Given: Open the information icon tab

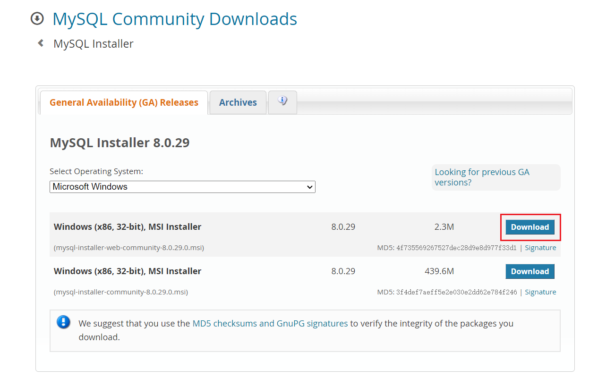Looking at the screenshot, I should tap(282, 102).
